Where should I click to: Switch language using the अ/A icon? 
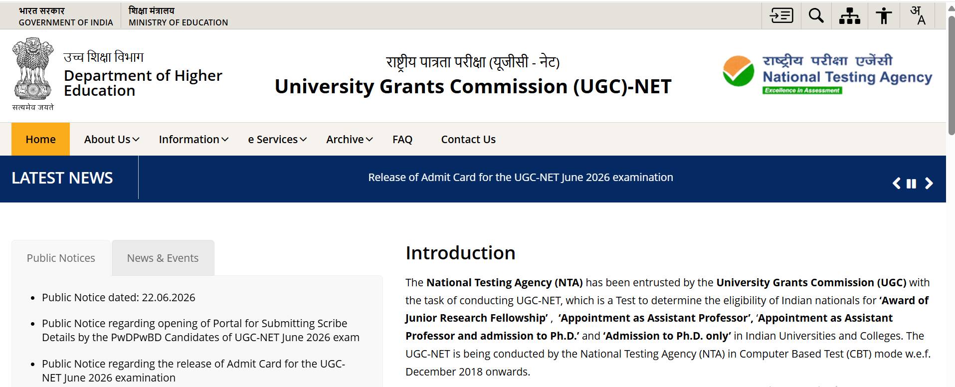tap(918, 15)
